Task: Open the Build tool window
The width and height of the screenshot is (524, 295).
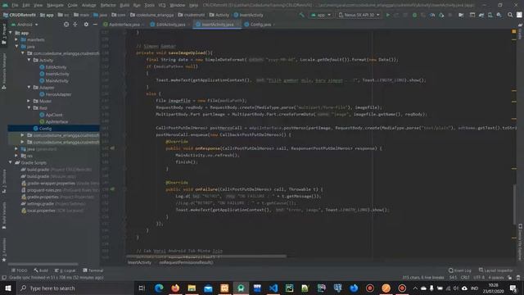Action: [41, 270]
